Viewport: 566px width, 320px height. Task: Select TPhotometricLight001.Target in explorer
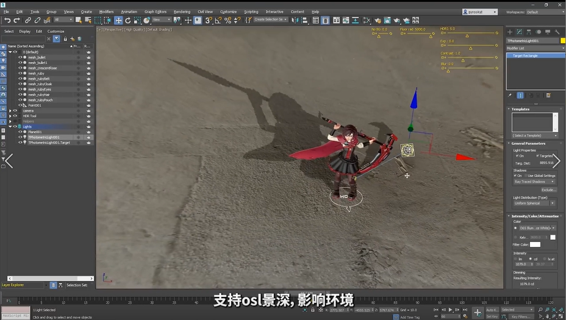[49, 143]
